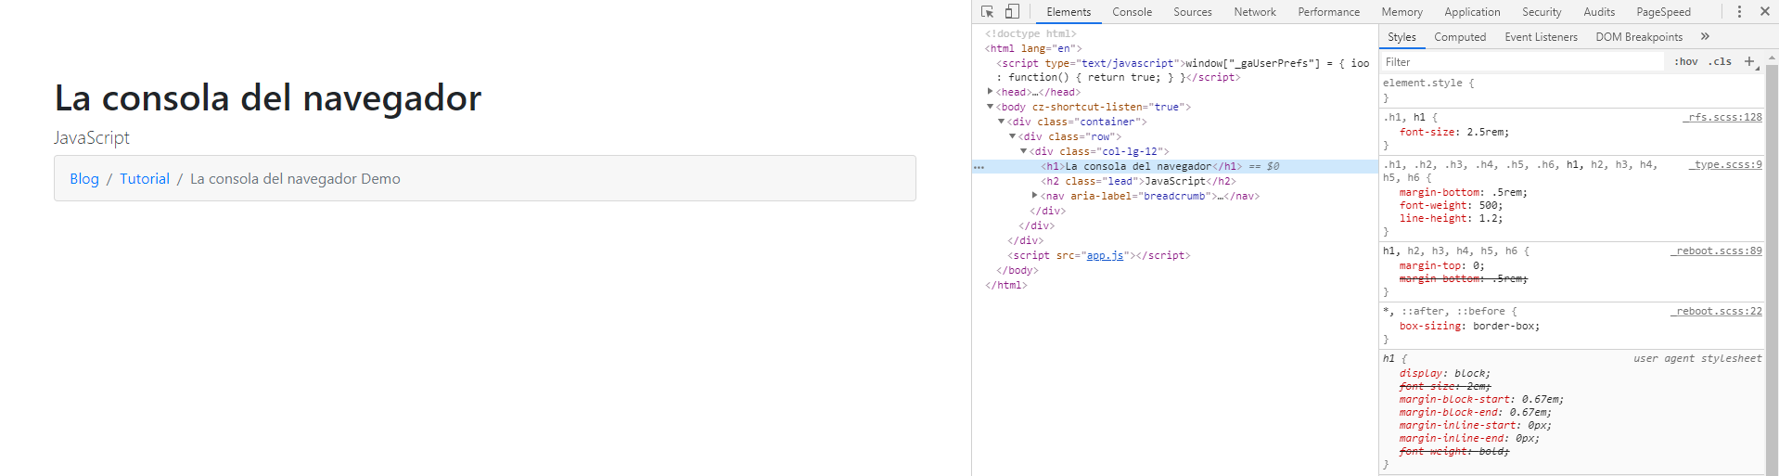1779x476 pixels.
Task: Select the script src app.js node
Action: [x=1099, y=255]
